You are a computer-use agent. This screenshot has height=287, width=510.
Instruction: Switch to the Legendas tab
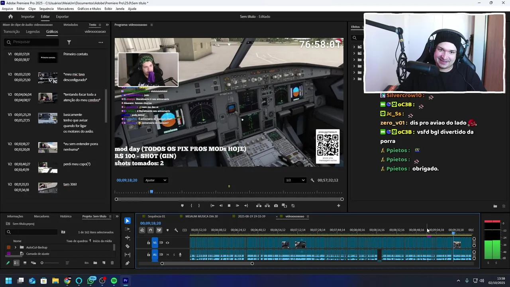(33, 31)
